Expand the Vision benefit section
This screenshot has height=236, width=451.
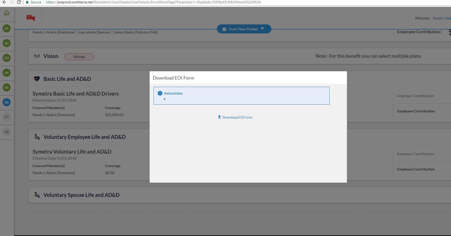[x=51, y=56]
